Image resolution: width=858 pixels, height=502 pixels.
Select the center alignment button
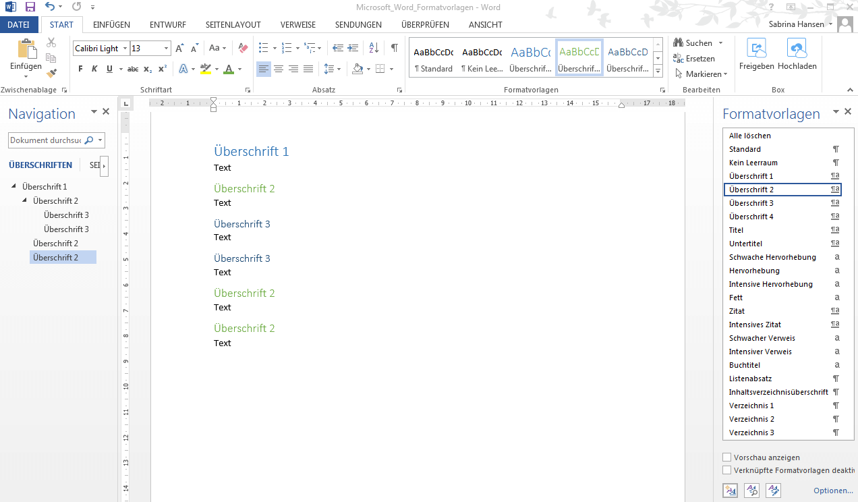tap(279, 69)
